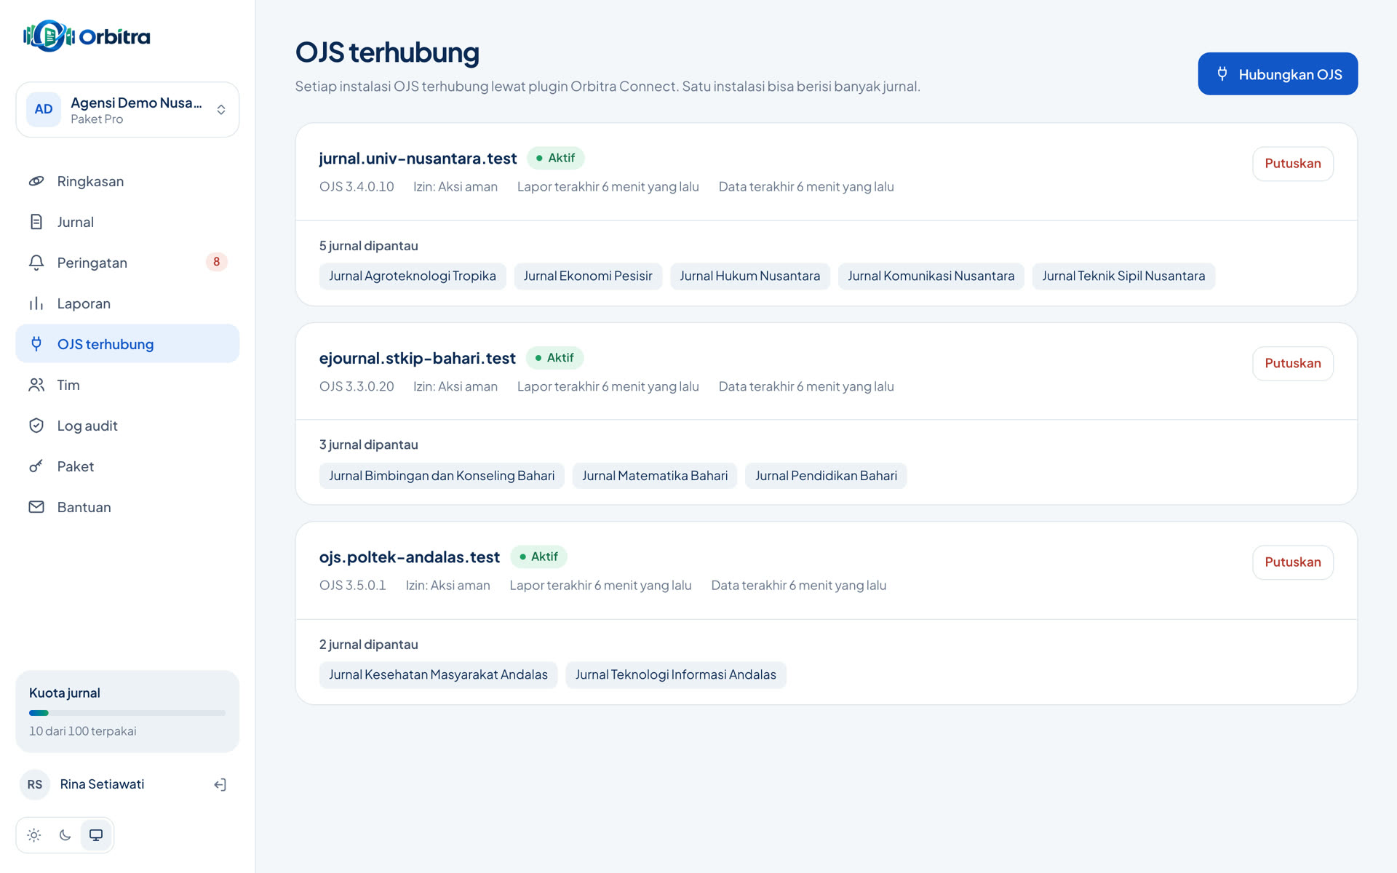Click the plug icon inside Hubungkan OJS button

pyautogui.click(x=1222, y=73)
